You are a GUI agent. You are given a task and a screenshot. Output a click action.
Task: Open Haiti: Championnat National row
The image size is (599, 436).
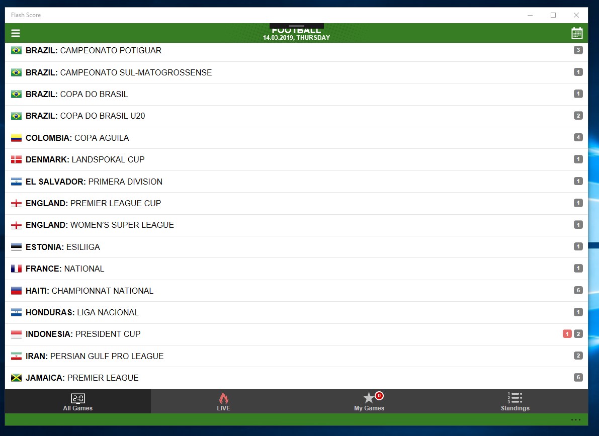coord(296,290)
